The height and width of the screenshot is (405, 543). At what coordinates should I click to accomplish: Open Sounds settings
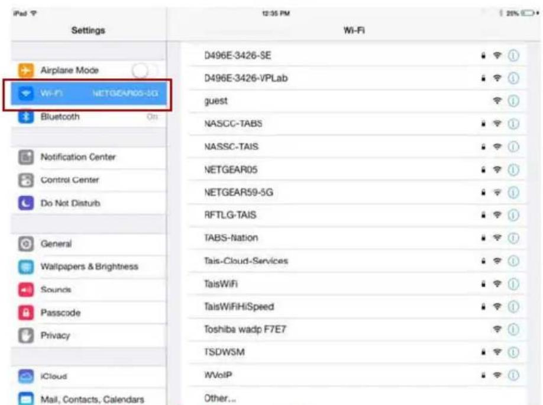(x=89, y=290)
